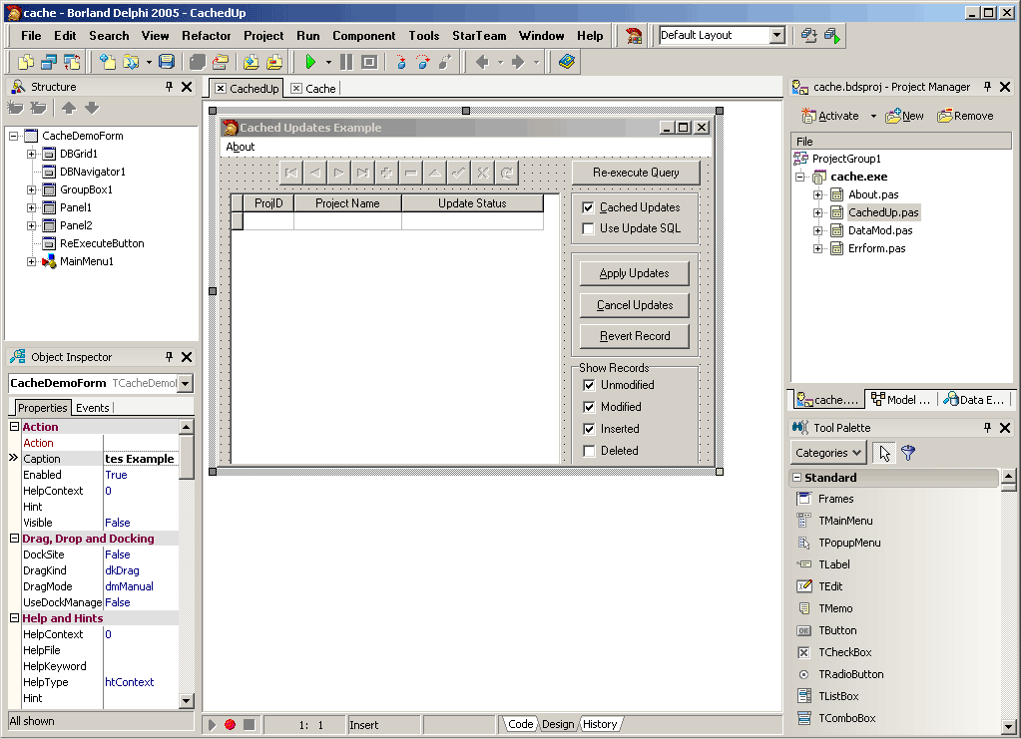Click the Help contents book icon
This screenshot has width=1021, height=739.
coord(567,62)
